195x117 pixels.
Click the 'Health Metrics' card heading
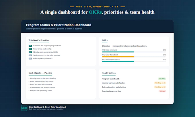point(109,73)
